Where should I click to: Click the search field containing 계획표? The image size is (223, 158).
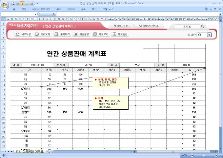point(187,27)
